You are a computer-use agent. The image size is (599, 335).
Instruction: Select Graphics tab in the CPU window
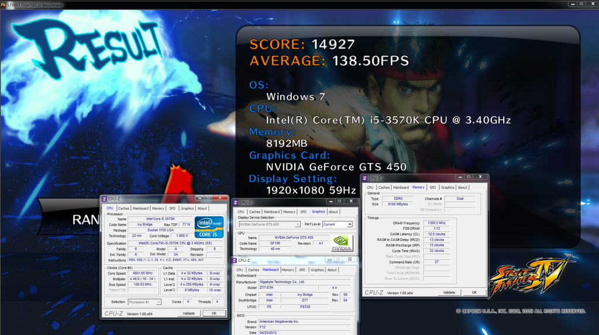pyautogui.click(x=187, y=209)
